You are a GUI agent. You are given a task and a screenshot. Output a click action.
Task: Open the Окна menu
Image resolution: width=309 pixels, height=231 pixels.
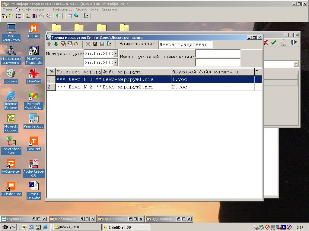pyautogui.click(x=94, y=9)
